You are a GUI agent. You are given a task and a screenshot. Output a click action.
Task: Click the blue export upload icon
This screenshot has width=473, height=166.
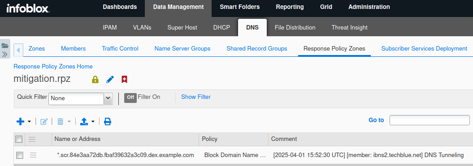tap(84, 121)
